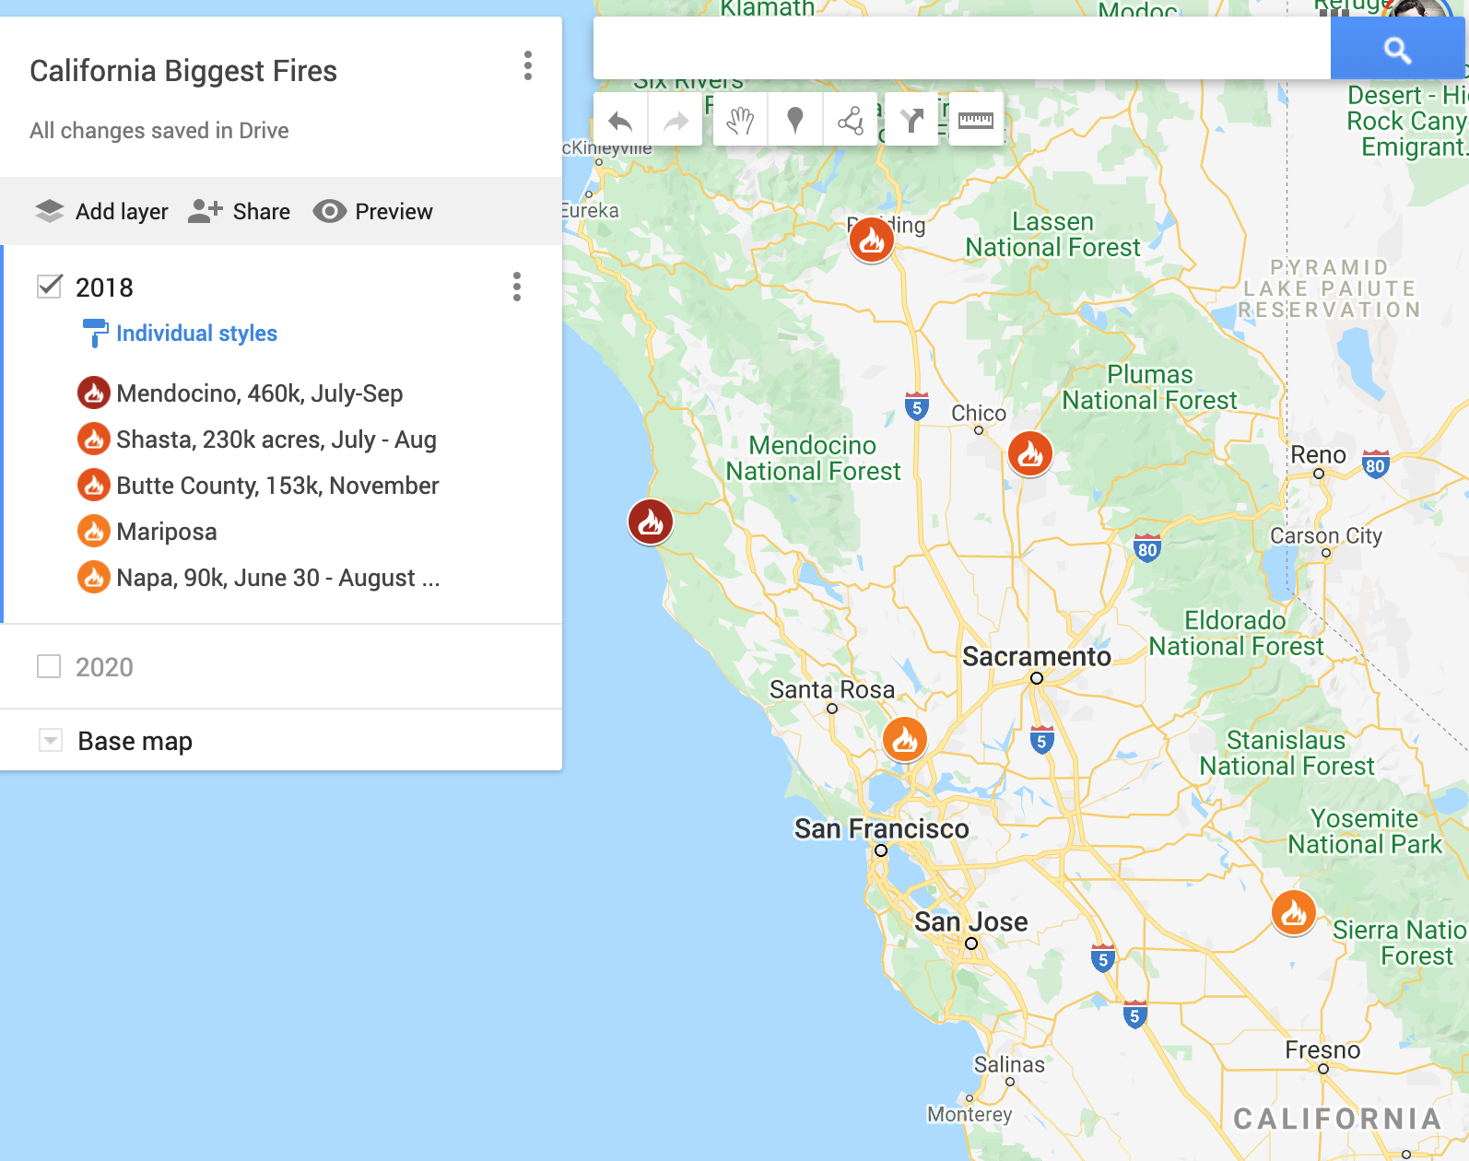Click the Preview eye icon
1469x1161 pixels.
click(x=329, y=211)
